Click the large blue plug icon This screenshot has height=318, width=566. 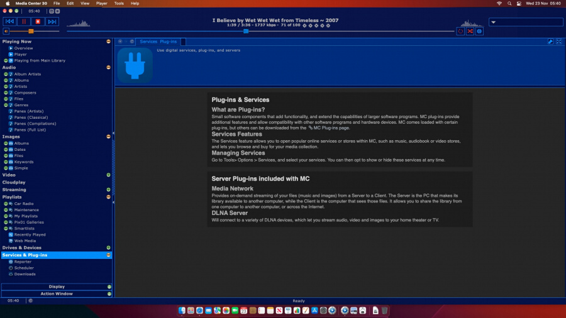coord(135,65)
